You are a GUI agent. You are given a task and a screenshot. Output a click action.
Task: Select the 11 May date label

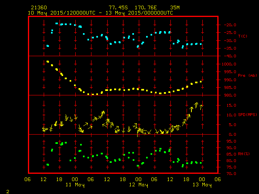[x=75, y=185]
